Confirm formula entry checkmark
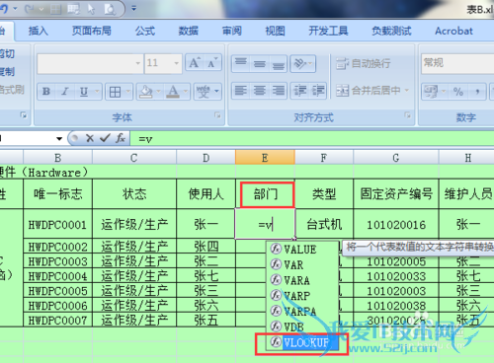This screenshot has width=494, height=363. coord(105,138)
